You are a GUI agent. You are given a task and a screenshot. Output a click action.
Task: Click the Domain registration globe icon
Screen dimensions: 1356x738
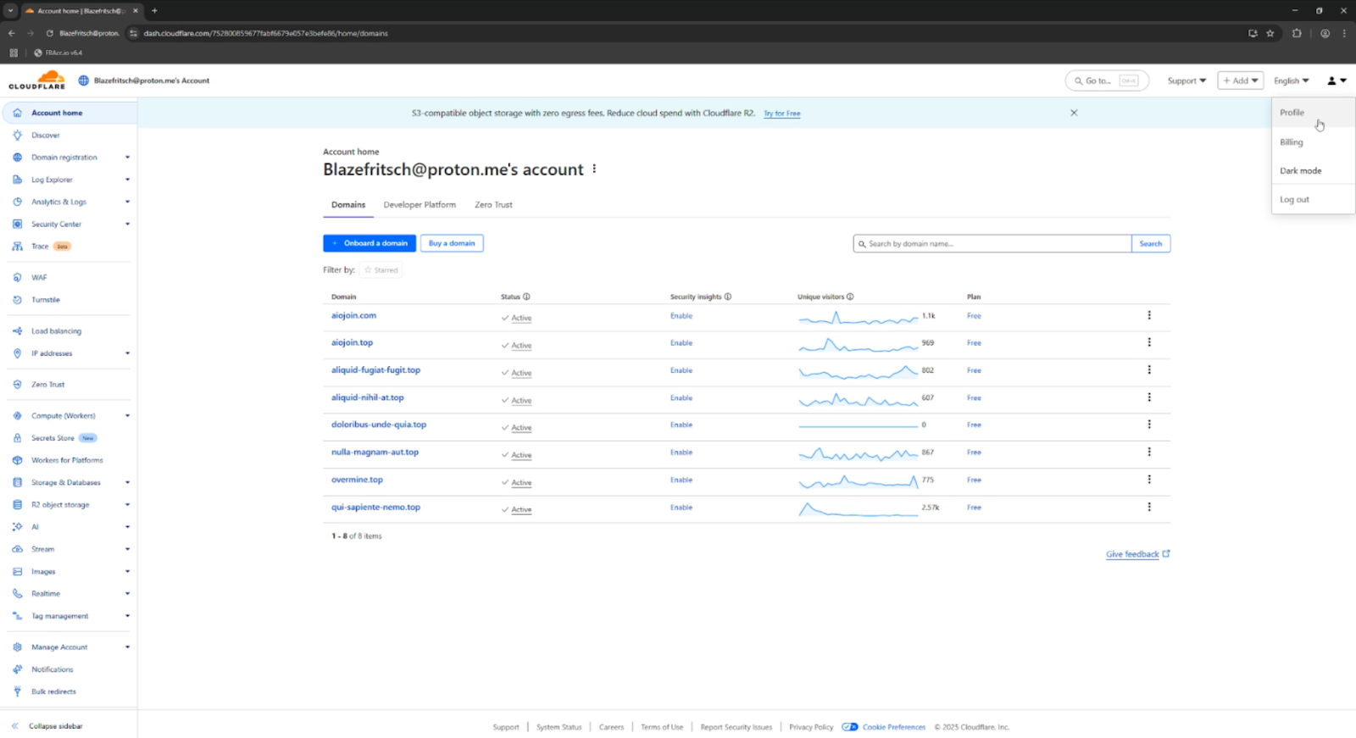pos(17,158)
